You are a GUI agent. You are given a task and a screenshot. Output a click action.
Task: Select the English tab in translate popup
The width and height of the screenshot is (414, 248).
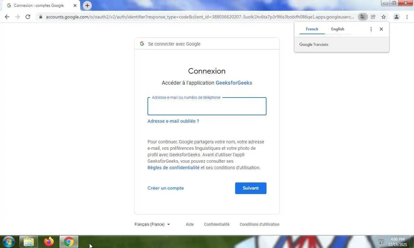pyautogui.click(x=338, y=29)
